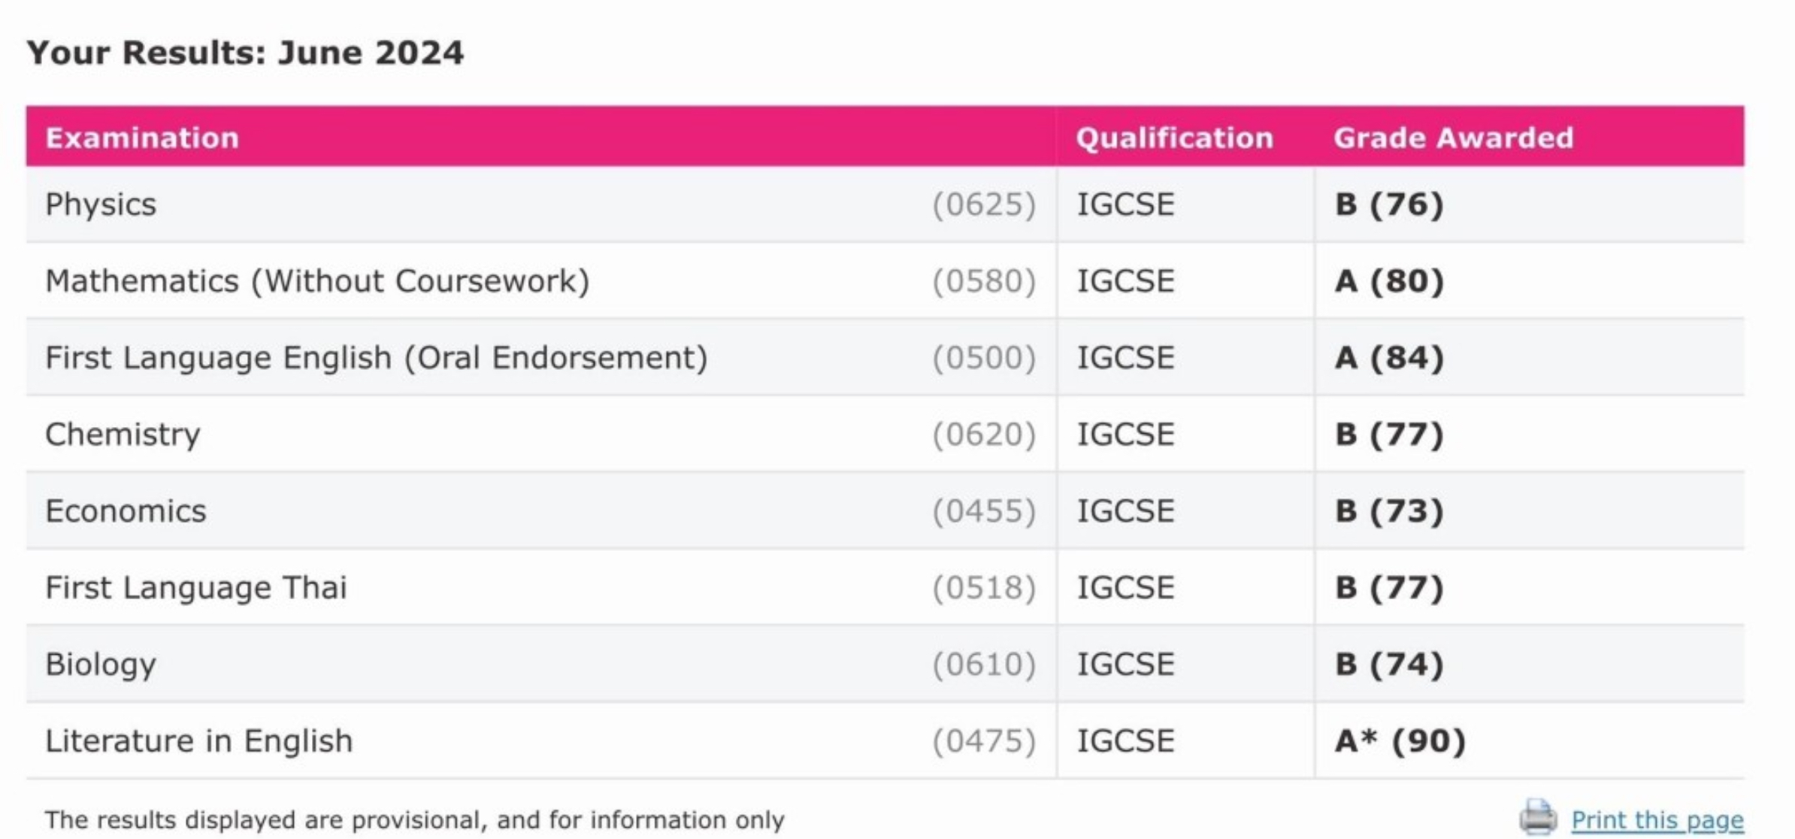Click the printer icon
Viewport: 1795px width, 839px height.
tap(1538, 817)
